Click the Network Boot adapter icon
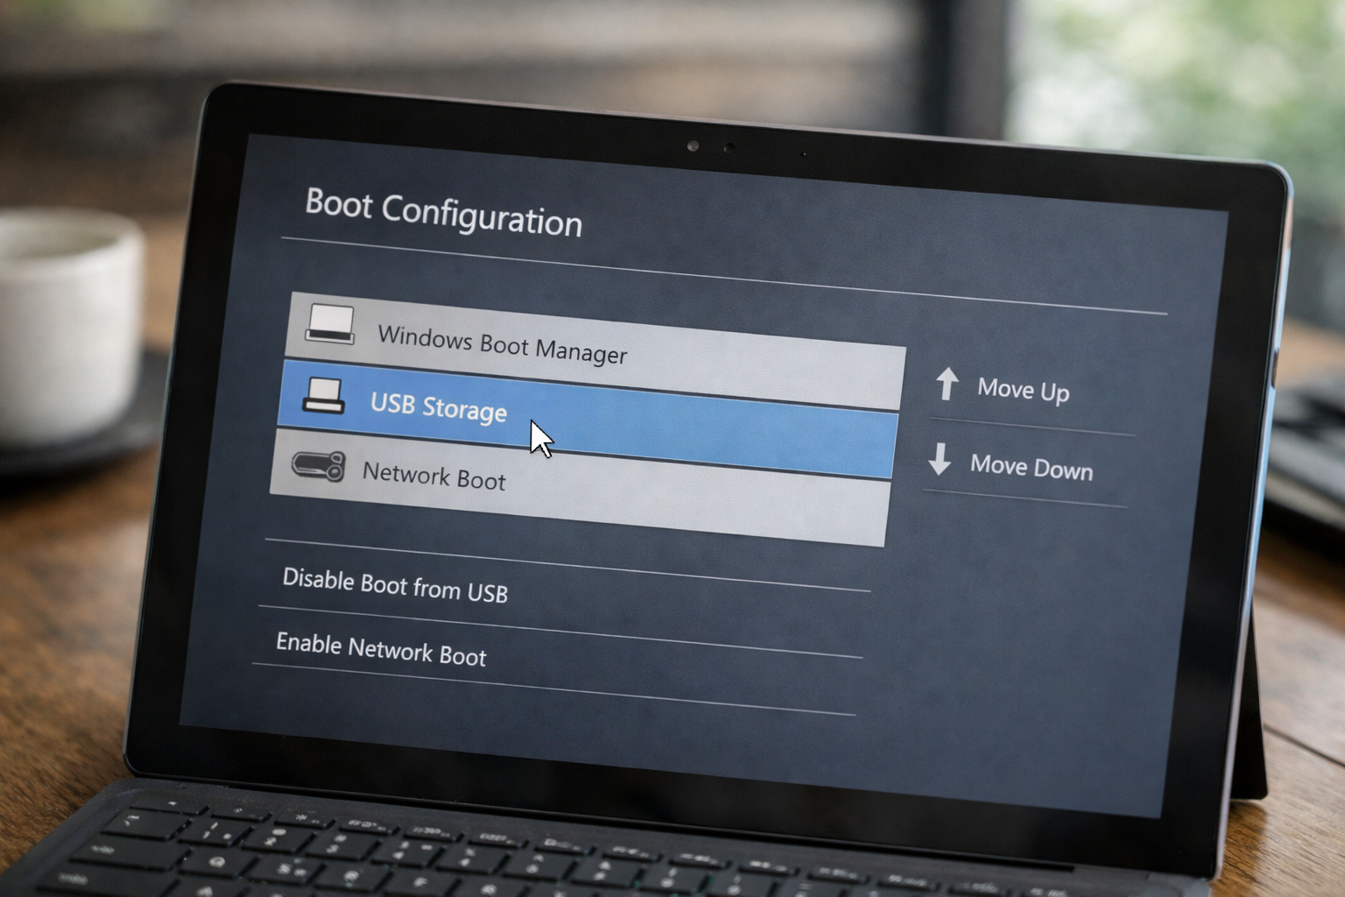Screen dimensions: 1345x897 point(319,465)
